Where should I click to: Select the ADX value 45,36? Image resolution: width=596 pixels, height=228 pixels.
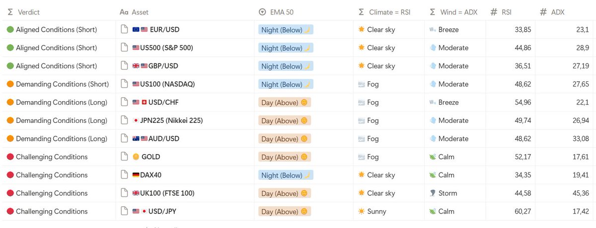[x=581, y=193]
